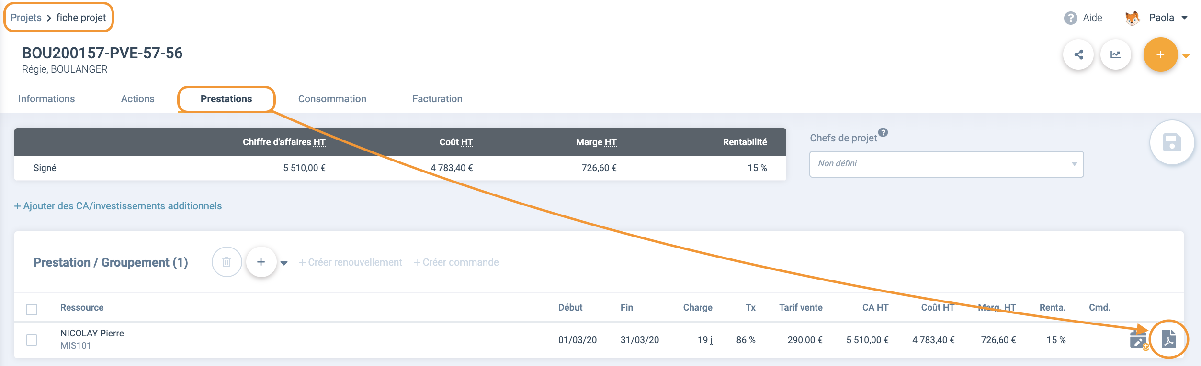Viewport: 1201px width, 366px height.
Task: Click the calendar edit icon in row
Action: pyautogui.click(x=1138, y=340)
